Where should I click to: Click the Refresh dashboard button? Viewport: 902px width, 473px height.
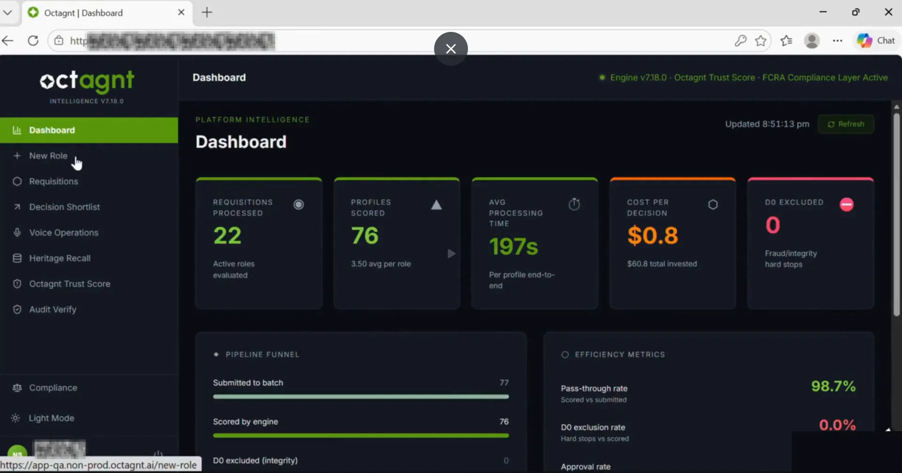click(x=846, y=124)
